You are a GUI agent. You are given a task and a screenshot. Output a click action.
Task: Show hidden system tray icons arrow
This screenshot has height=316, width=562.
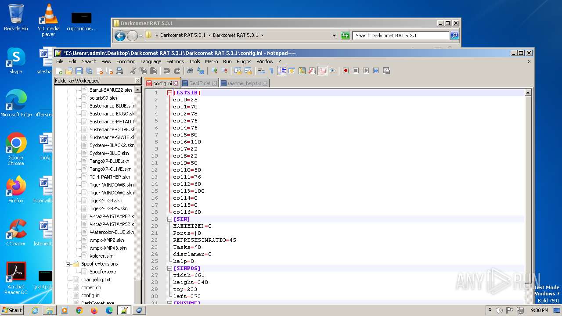(x=490, y=310)
